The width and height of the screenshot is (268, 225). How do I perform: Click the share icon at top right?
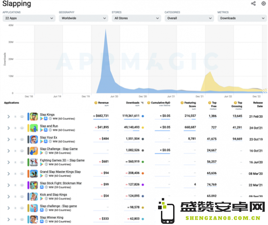[x=253, y=4]
